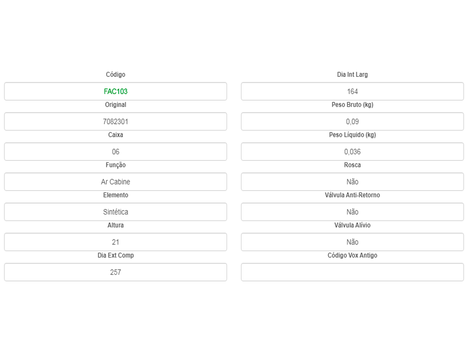
Task: Click the empty Código Vox Antigo field
Action: (x=352, y=272)
